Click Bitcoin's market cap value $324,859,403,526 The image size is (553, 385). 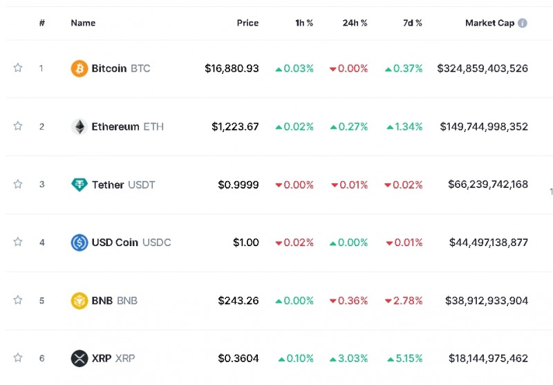pos(482,68)
